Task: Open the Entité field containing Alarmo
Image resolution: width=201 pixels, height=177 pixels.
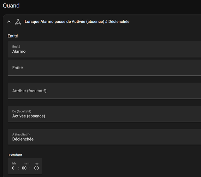Action: click(x=104, y=49)
